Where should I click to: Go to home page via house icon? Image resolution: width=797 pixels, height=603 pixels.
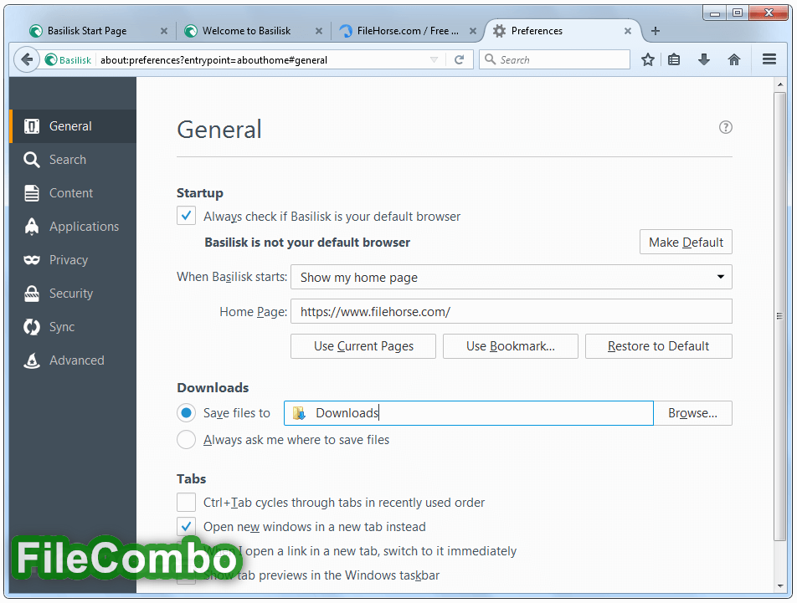[x=734, y=60]
